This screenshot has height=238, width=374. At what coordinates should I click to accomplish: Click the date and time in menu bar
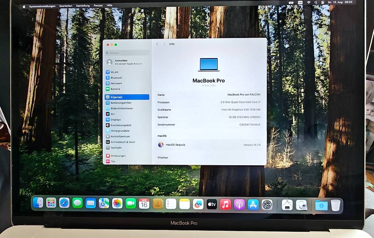point(340,2)
